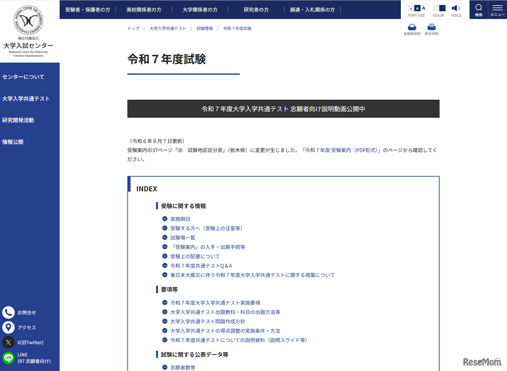This screenshot has height=371, width=507.
Task: Click the 本文印刷 print icon
Action: [431, 28]
